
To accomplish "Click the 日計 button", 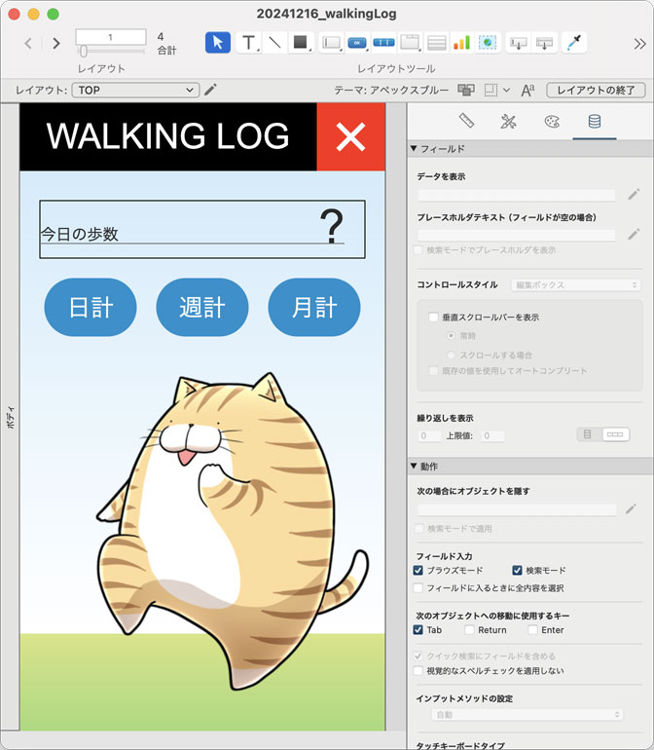I will [91, 307].
